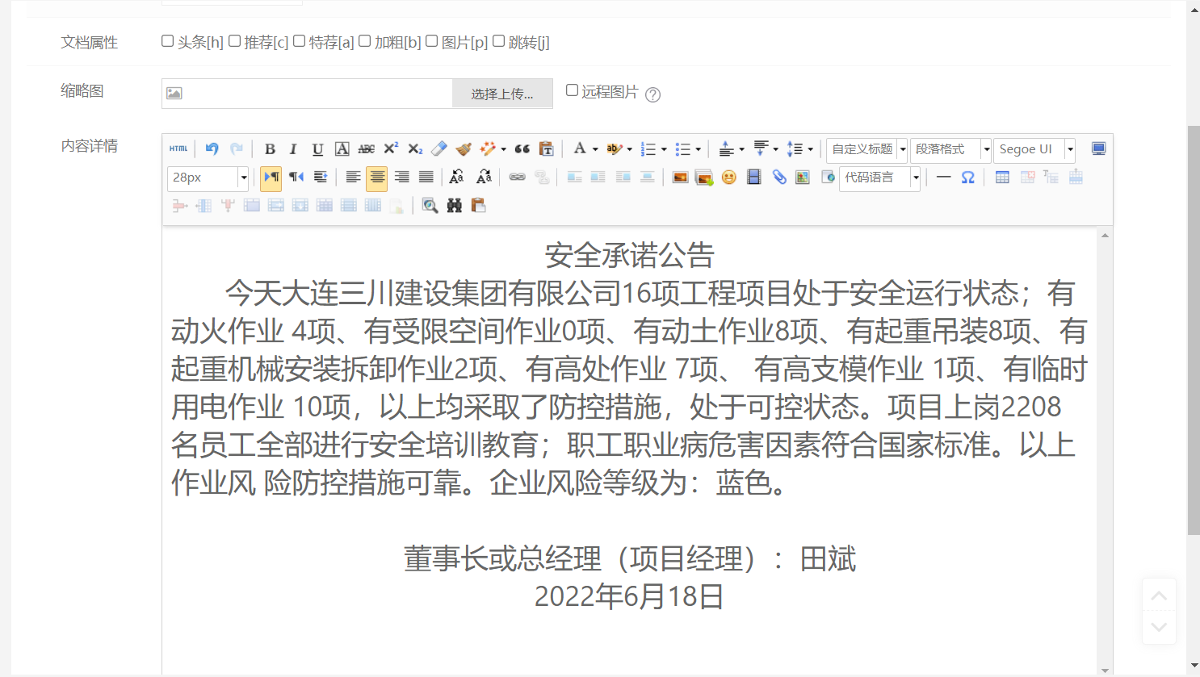Add a character border to text
Viewport: 1200px width, 677px height.
(x=342, y=149)
